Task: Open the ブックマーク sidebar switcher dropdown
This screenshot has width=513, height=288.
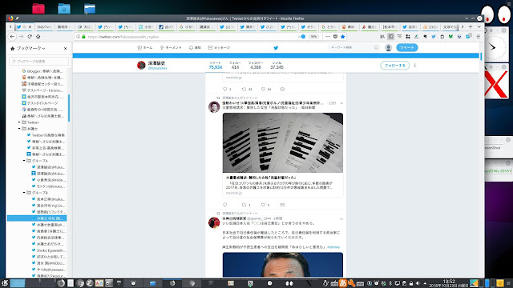Action: (x=28, y=48)
